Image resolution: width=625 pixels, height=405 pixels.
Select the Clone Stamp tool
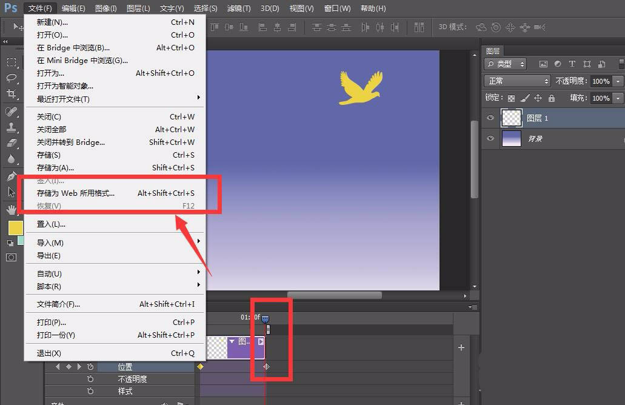[x=12, y=127]
